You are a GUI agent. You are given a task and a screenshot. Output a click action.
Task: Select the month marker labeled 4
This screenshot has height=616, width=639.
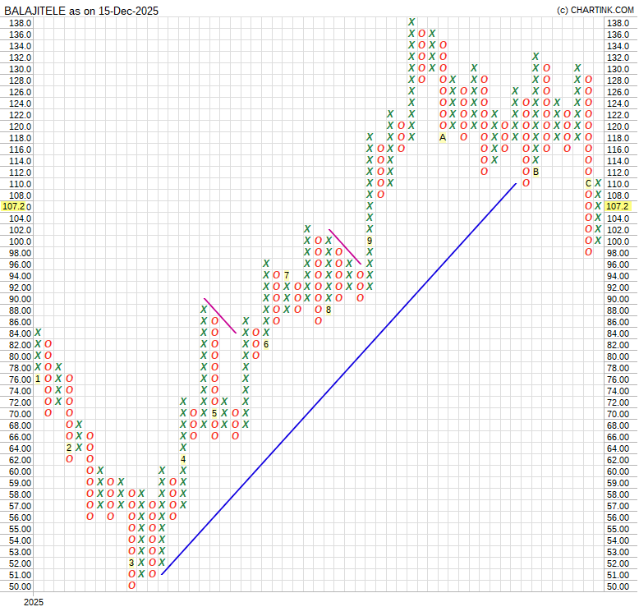(183, 459)
